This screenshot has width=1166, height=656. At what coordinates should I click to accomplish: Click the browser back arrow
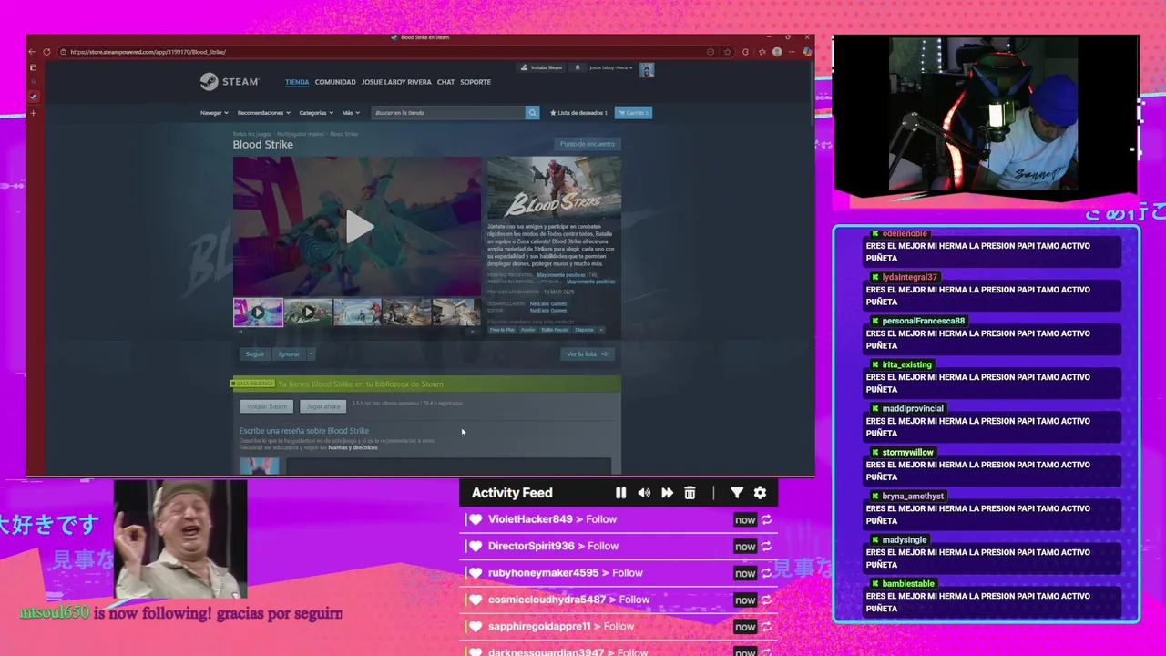click(x=32, y=52)
